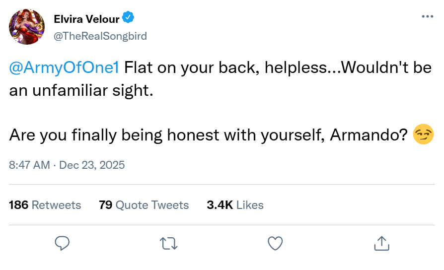Click the smirking face emoji

423,134
